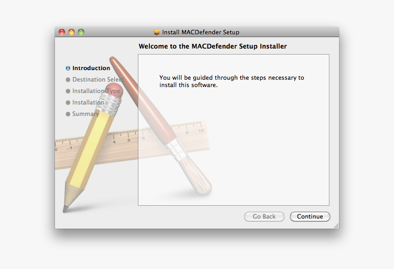The image size is (394, 269).
Task: Click the Continue button
Action: point(310,216)
